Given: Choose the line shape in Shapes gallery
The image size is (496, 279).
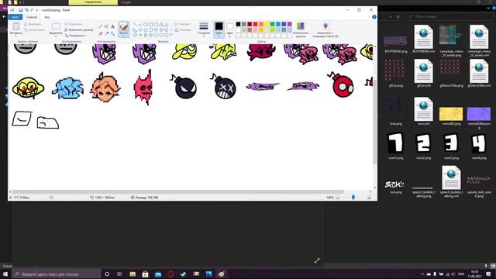Looking at the screenshot, I should 135,24.
